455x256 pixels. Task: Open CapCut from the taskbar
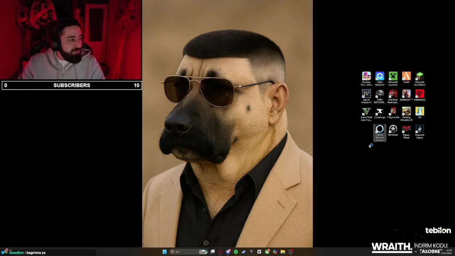point(259,252)
